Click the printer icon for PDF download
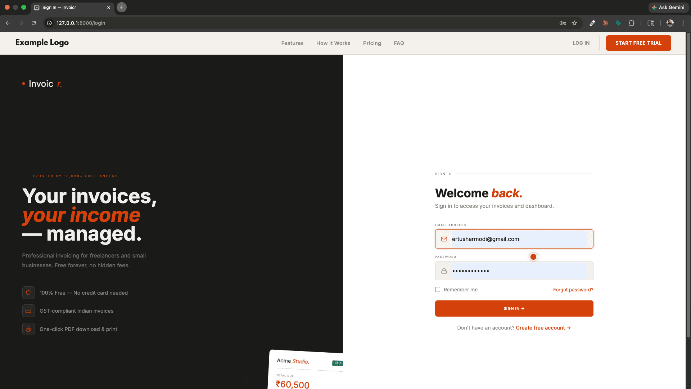The image size is (691, 389). pyautogui.click(x=28, y=329)
